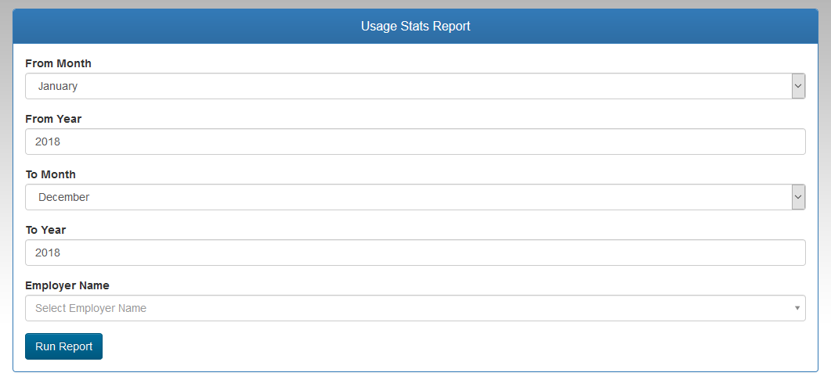The width and height of the screenshot is (831, 387).
Task: Click the Usage Stats Report header title
Action: pyautogui.click(x=415, y=26)
